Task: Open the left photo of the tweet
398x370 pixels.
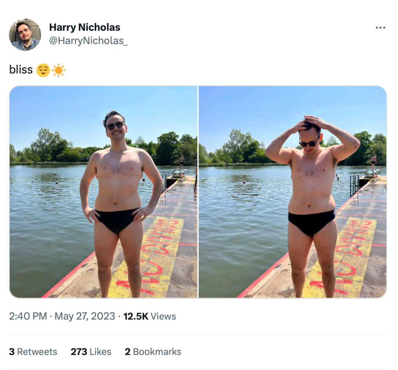Action: click(103, 192)
